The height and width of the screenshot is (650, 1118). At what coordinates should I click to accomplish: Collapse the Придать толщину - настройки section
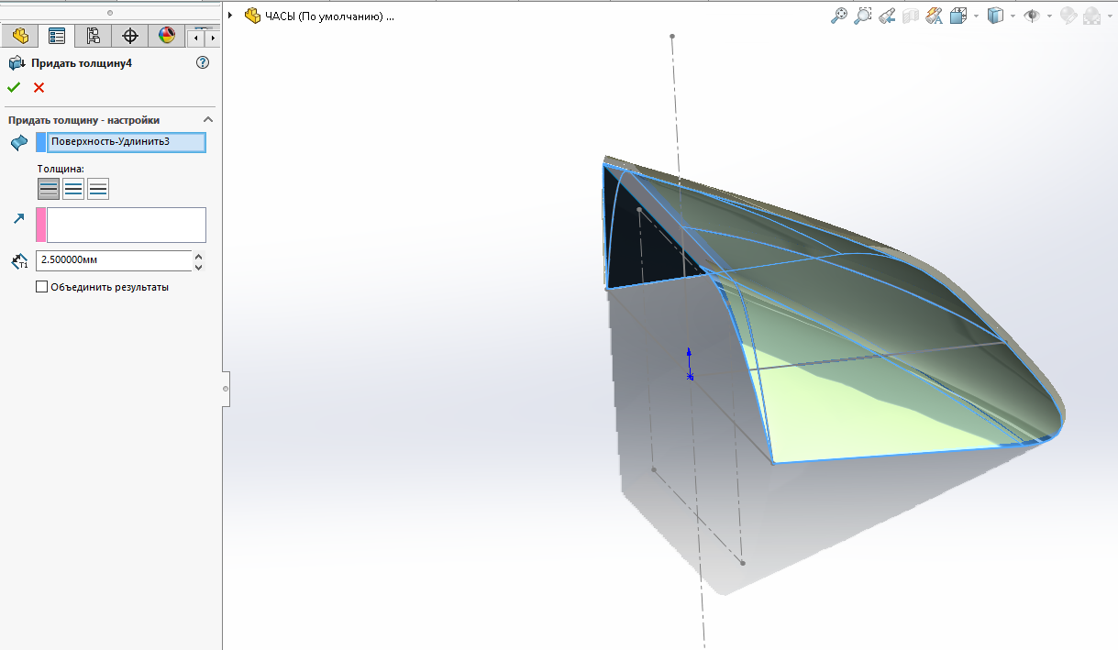[x=207, y=120]
